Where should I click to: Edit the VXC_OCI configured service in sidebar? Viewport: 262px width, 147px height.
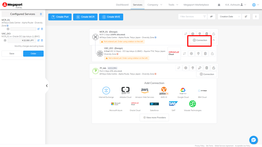[x=38, y=40]
